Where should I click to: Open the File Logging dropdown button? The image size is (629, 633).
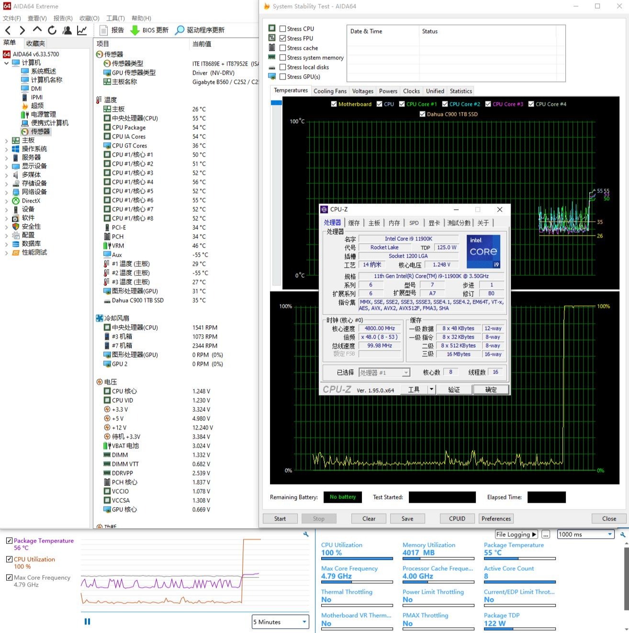[x=516, y=534]
